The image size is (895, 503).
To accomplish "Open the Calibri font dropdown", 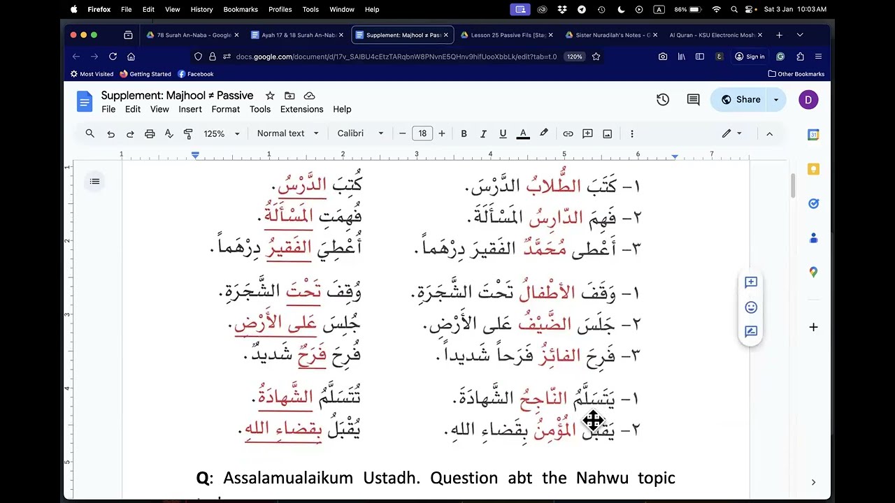I will pos(360,133).
